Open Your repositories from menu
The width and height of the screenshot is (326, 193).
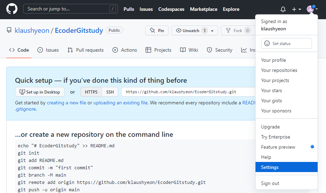point(286,70)
